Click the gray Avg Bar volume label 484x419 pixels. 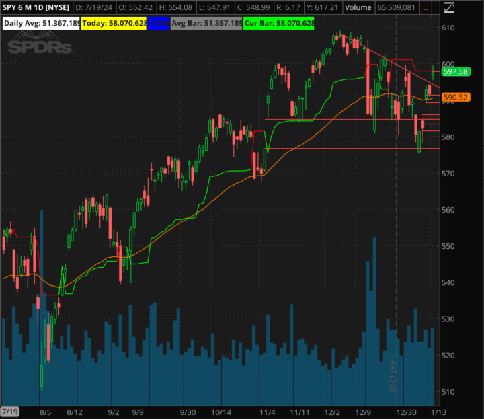click(x=206, y=23)
